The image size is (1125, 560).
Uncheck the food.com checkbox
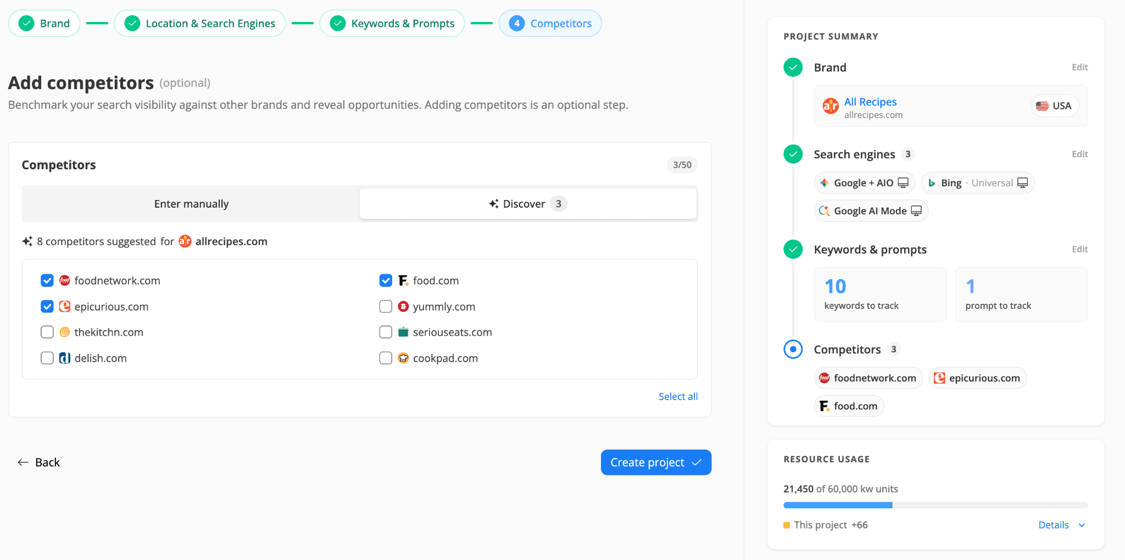pyautogui.click(x=386, y=281)
